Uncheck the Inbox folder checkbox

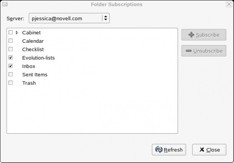pos(11,66)
